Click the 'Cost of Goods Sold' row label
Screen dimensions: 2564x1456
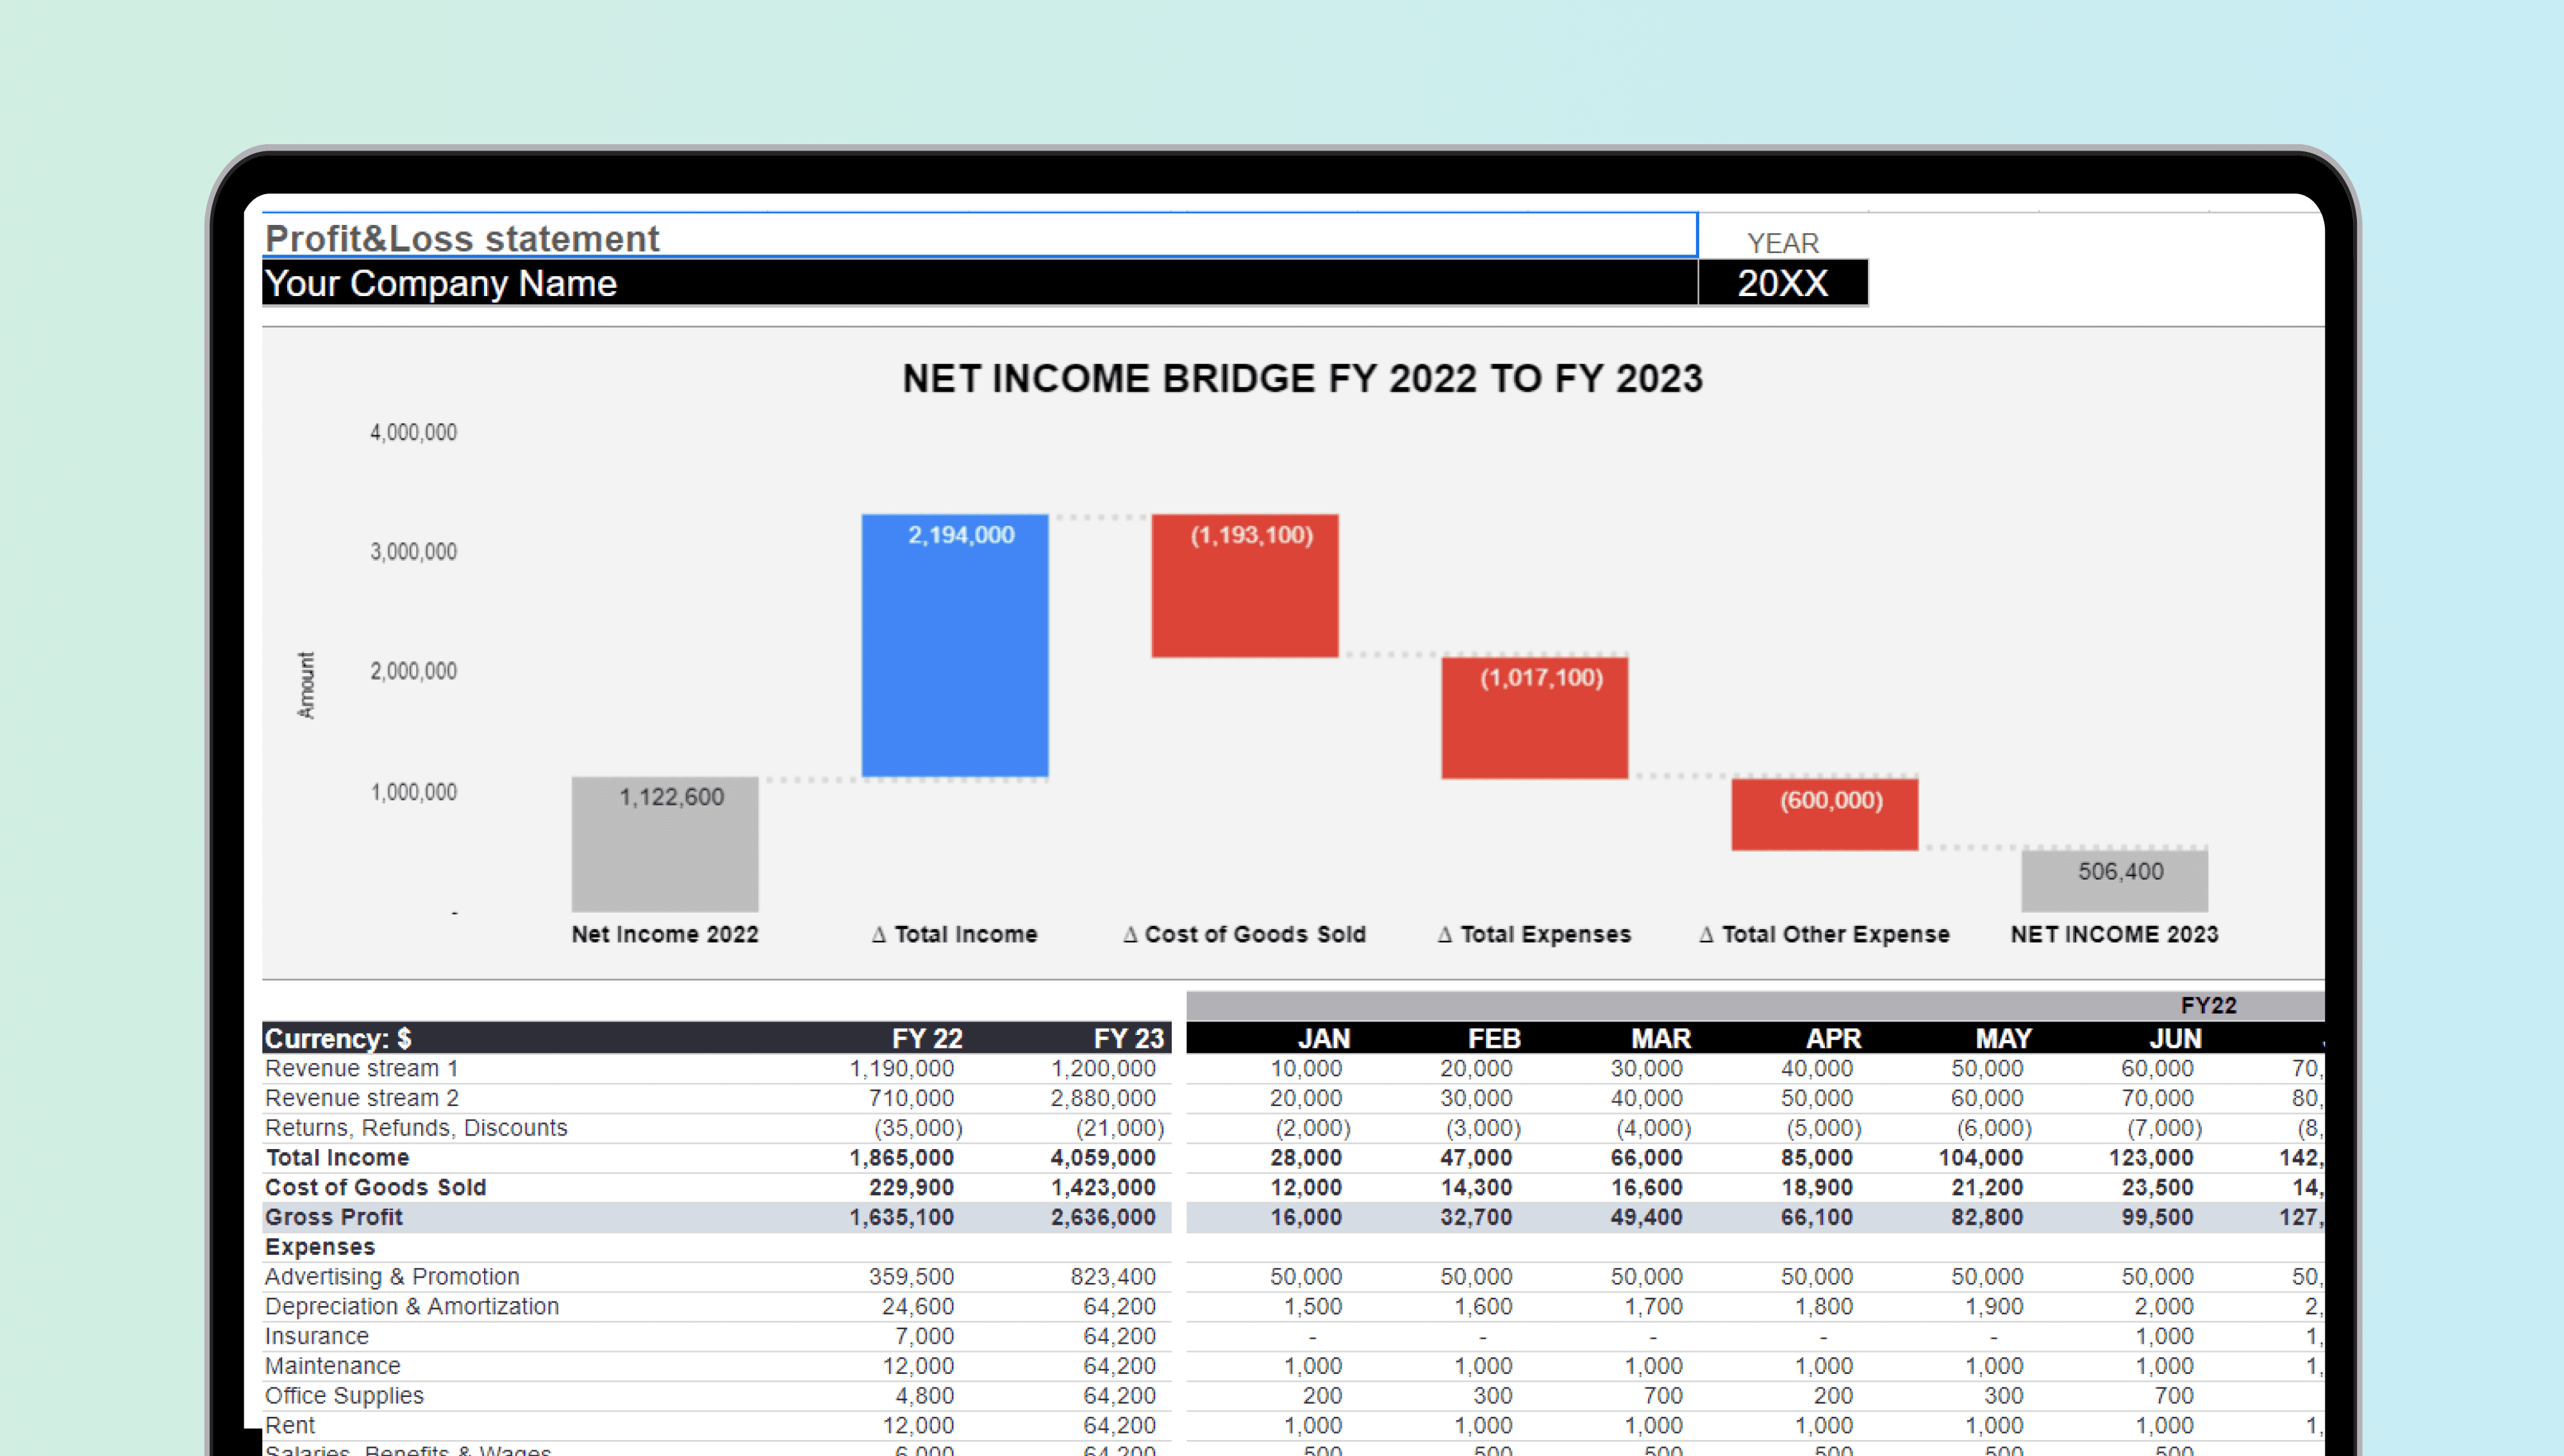pyautogui.click(x=375, y=1187)
